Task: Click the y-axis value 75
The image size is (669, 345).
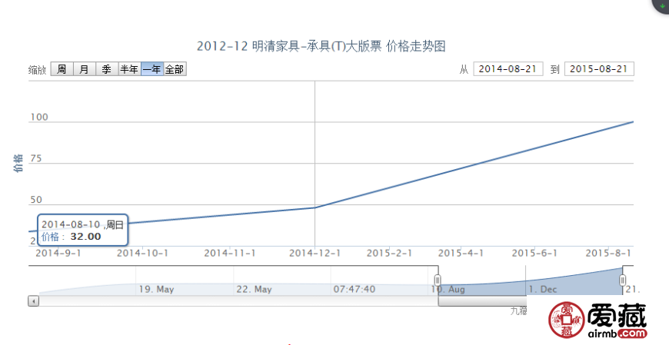Action: 36,158
